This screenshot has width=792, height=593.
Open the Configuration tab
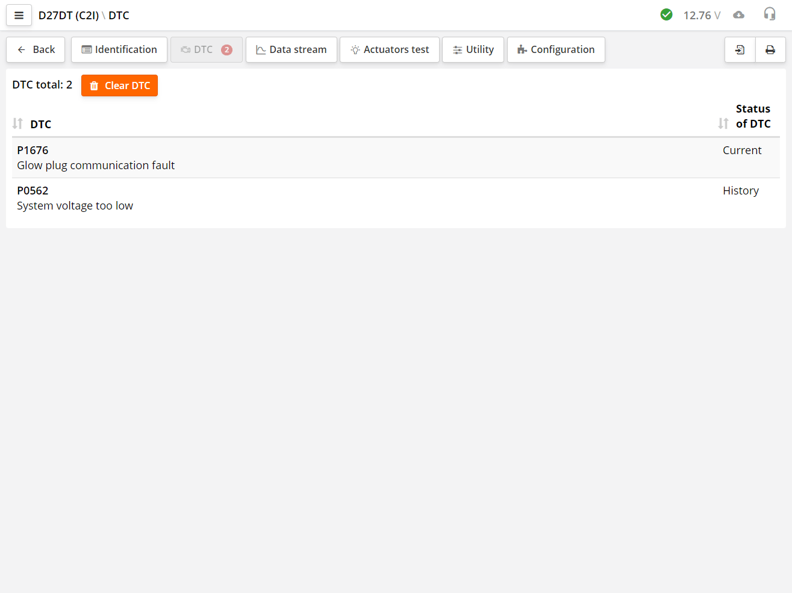[x=555, y=50]
